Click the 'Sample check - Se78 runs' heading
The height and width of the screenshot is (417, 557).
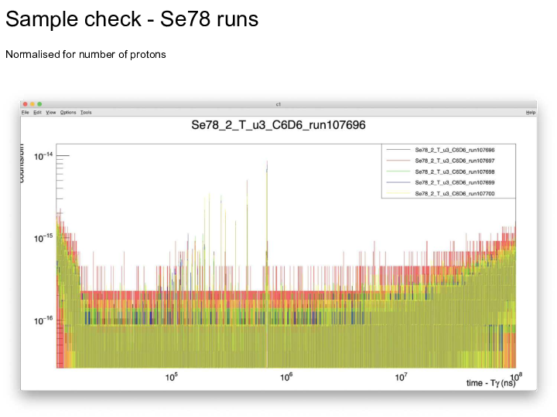tap(132, 20)
